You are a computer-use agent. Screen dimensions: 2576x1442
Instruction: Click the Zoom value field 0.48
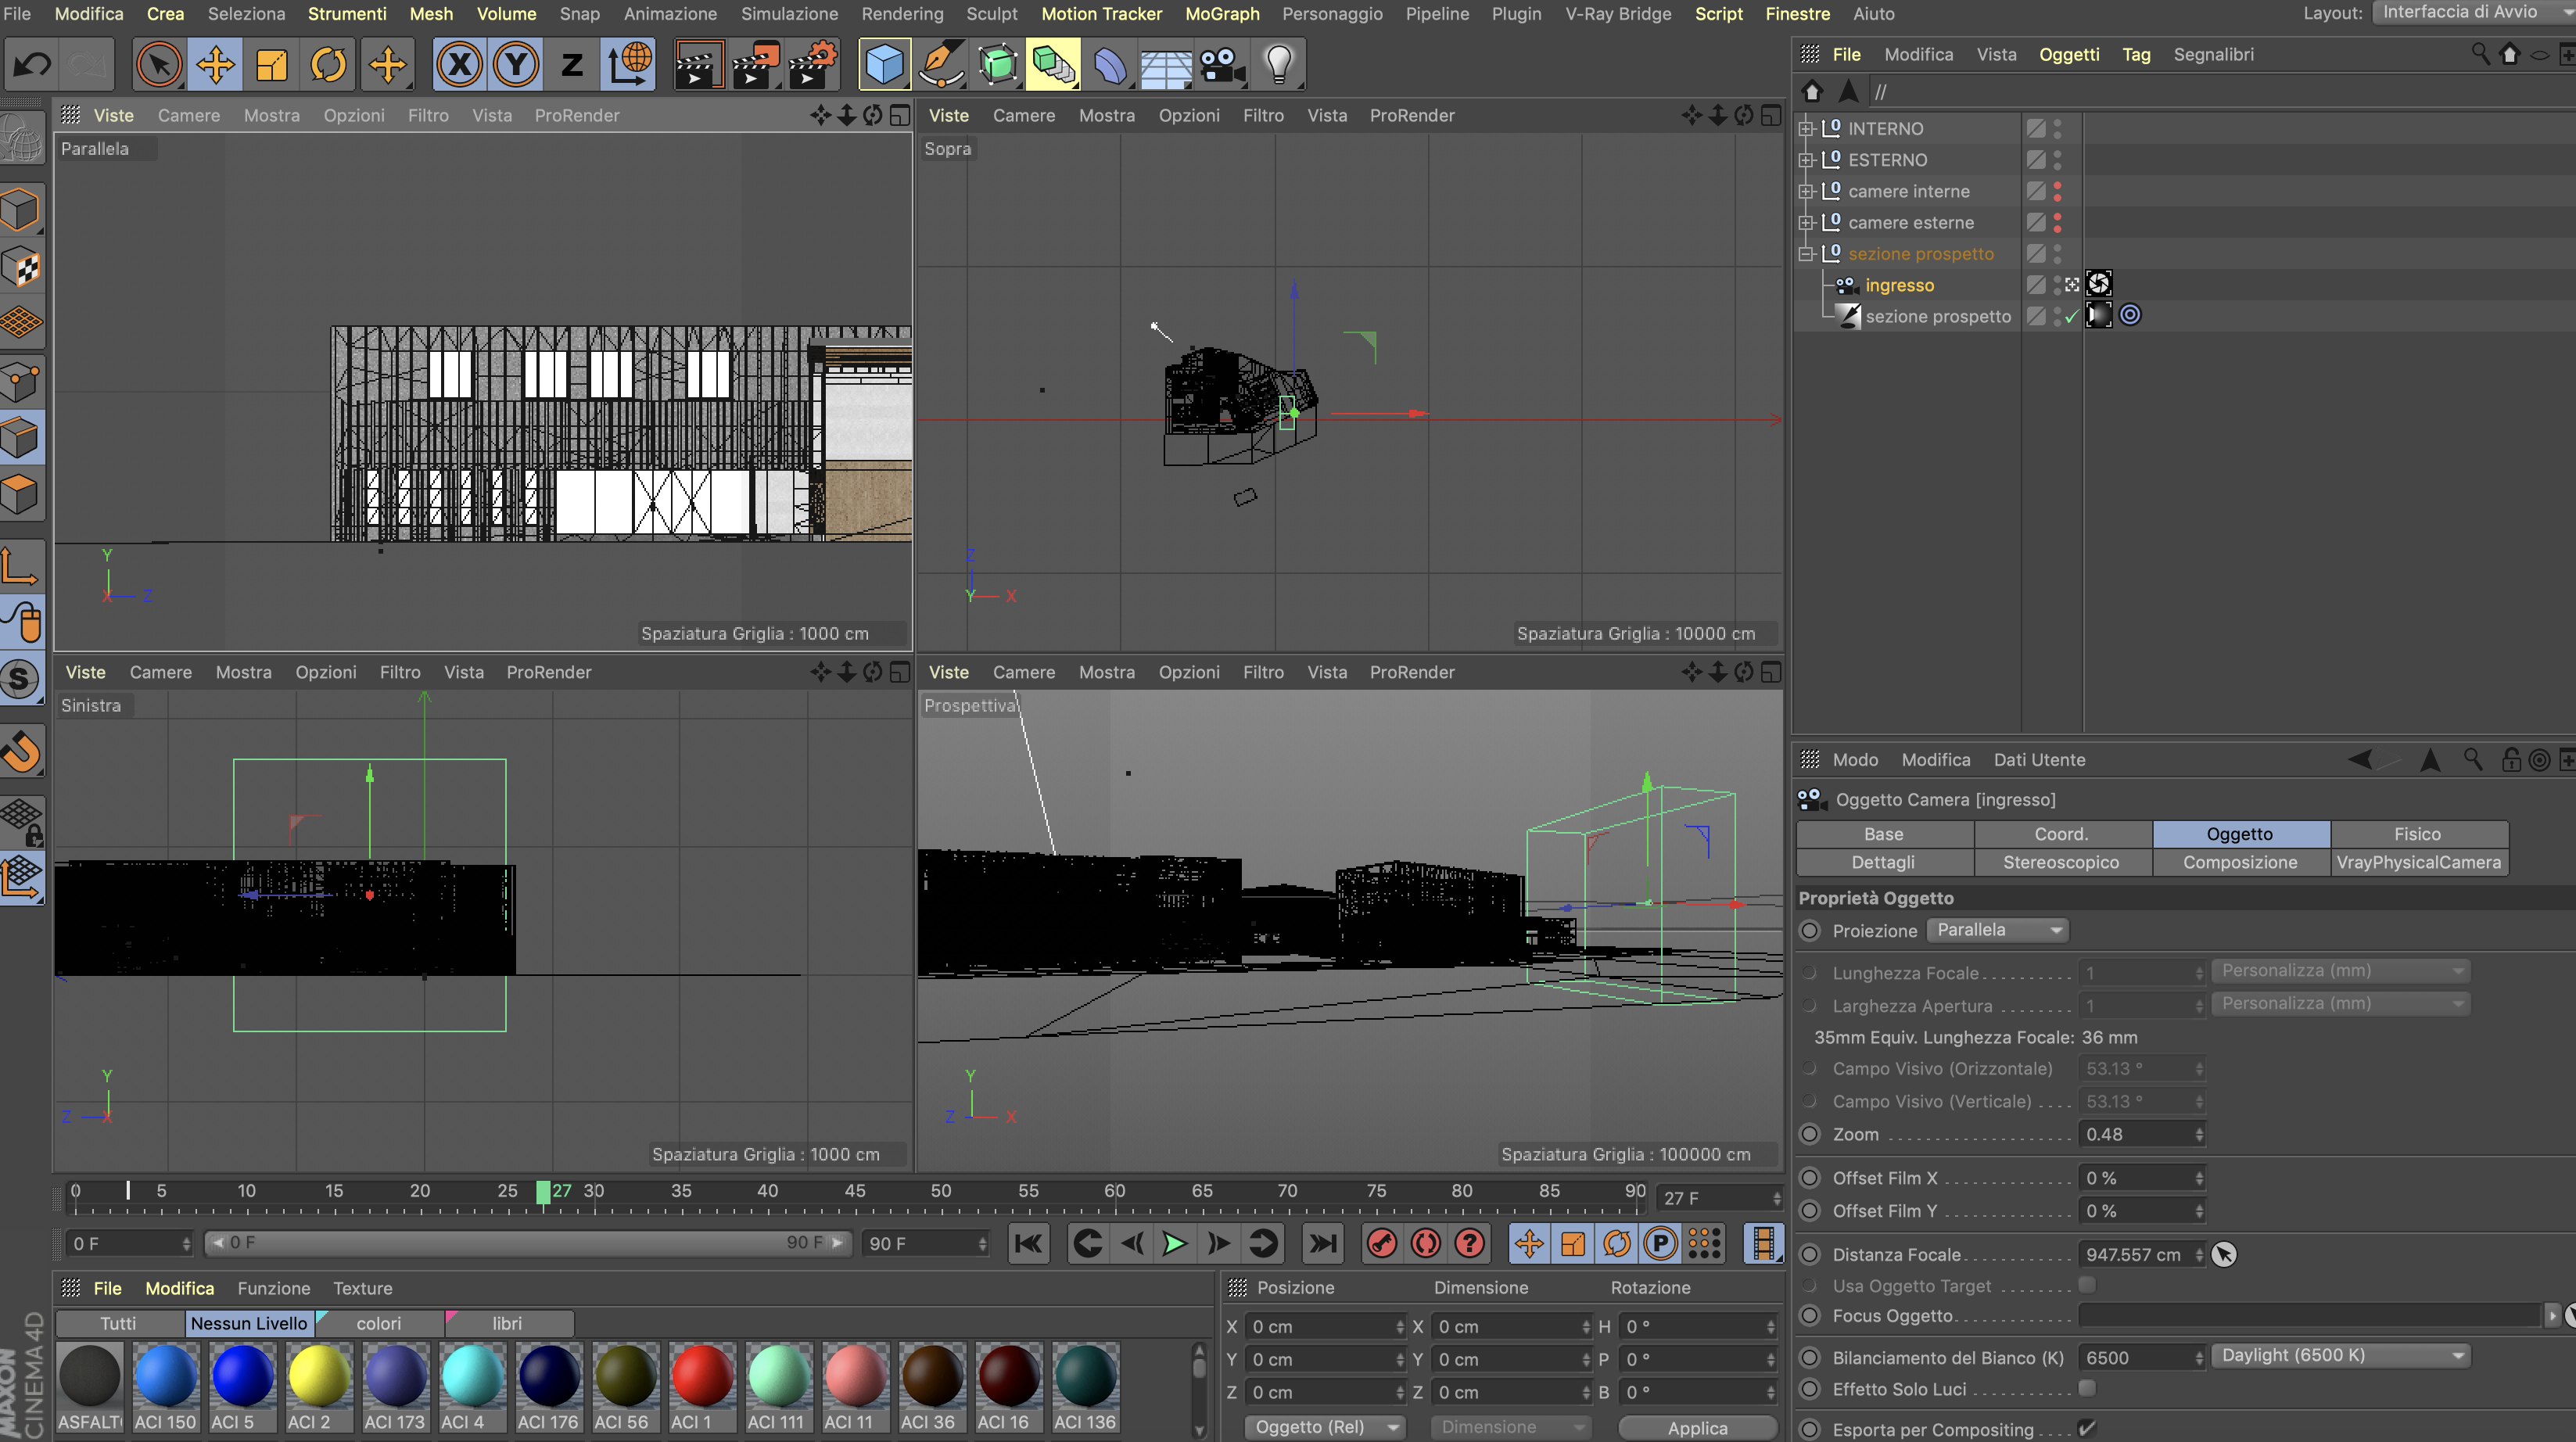(2136, 1134)
